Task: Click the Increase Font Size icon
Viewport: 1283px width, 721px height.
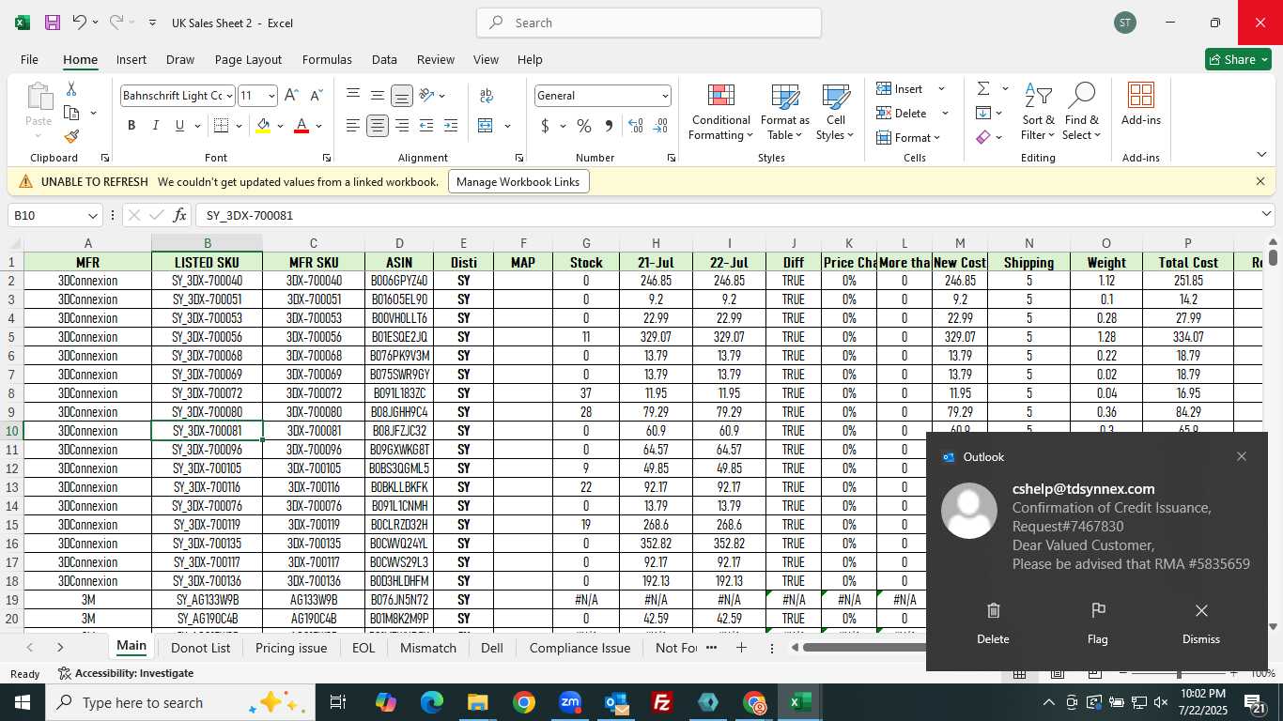Action: pyautogui.click(x=291, y=95)
